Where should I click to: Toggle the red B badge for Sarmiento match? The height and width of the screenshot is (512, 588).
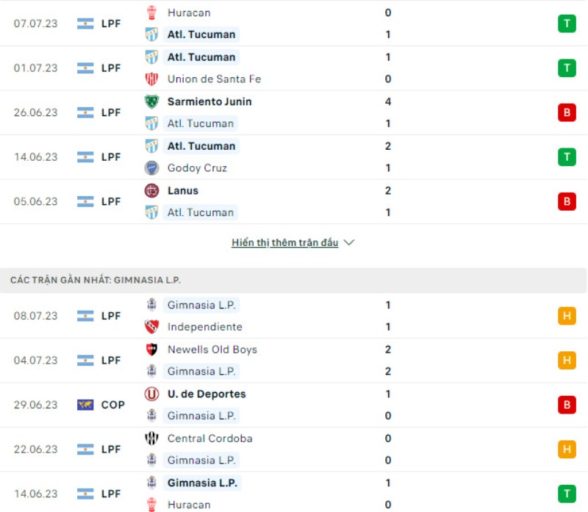(x=567, y=112)
